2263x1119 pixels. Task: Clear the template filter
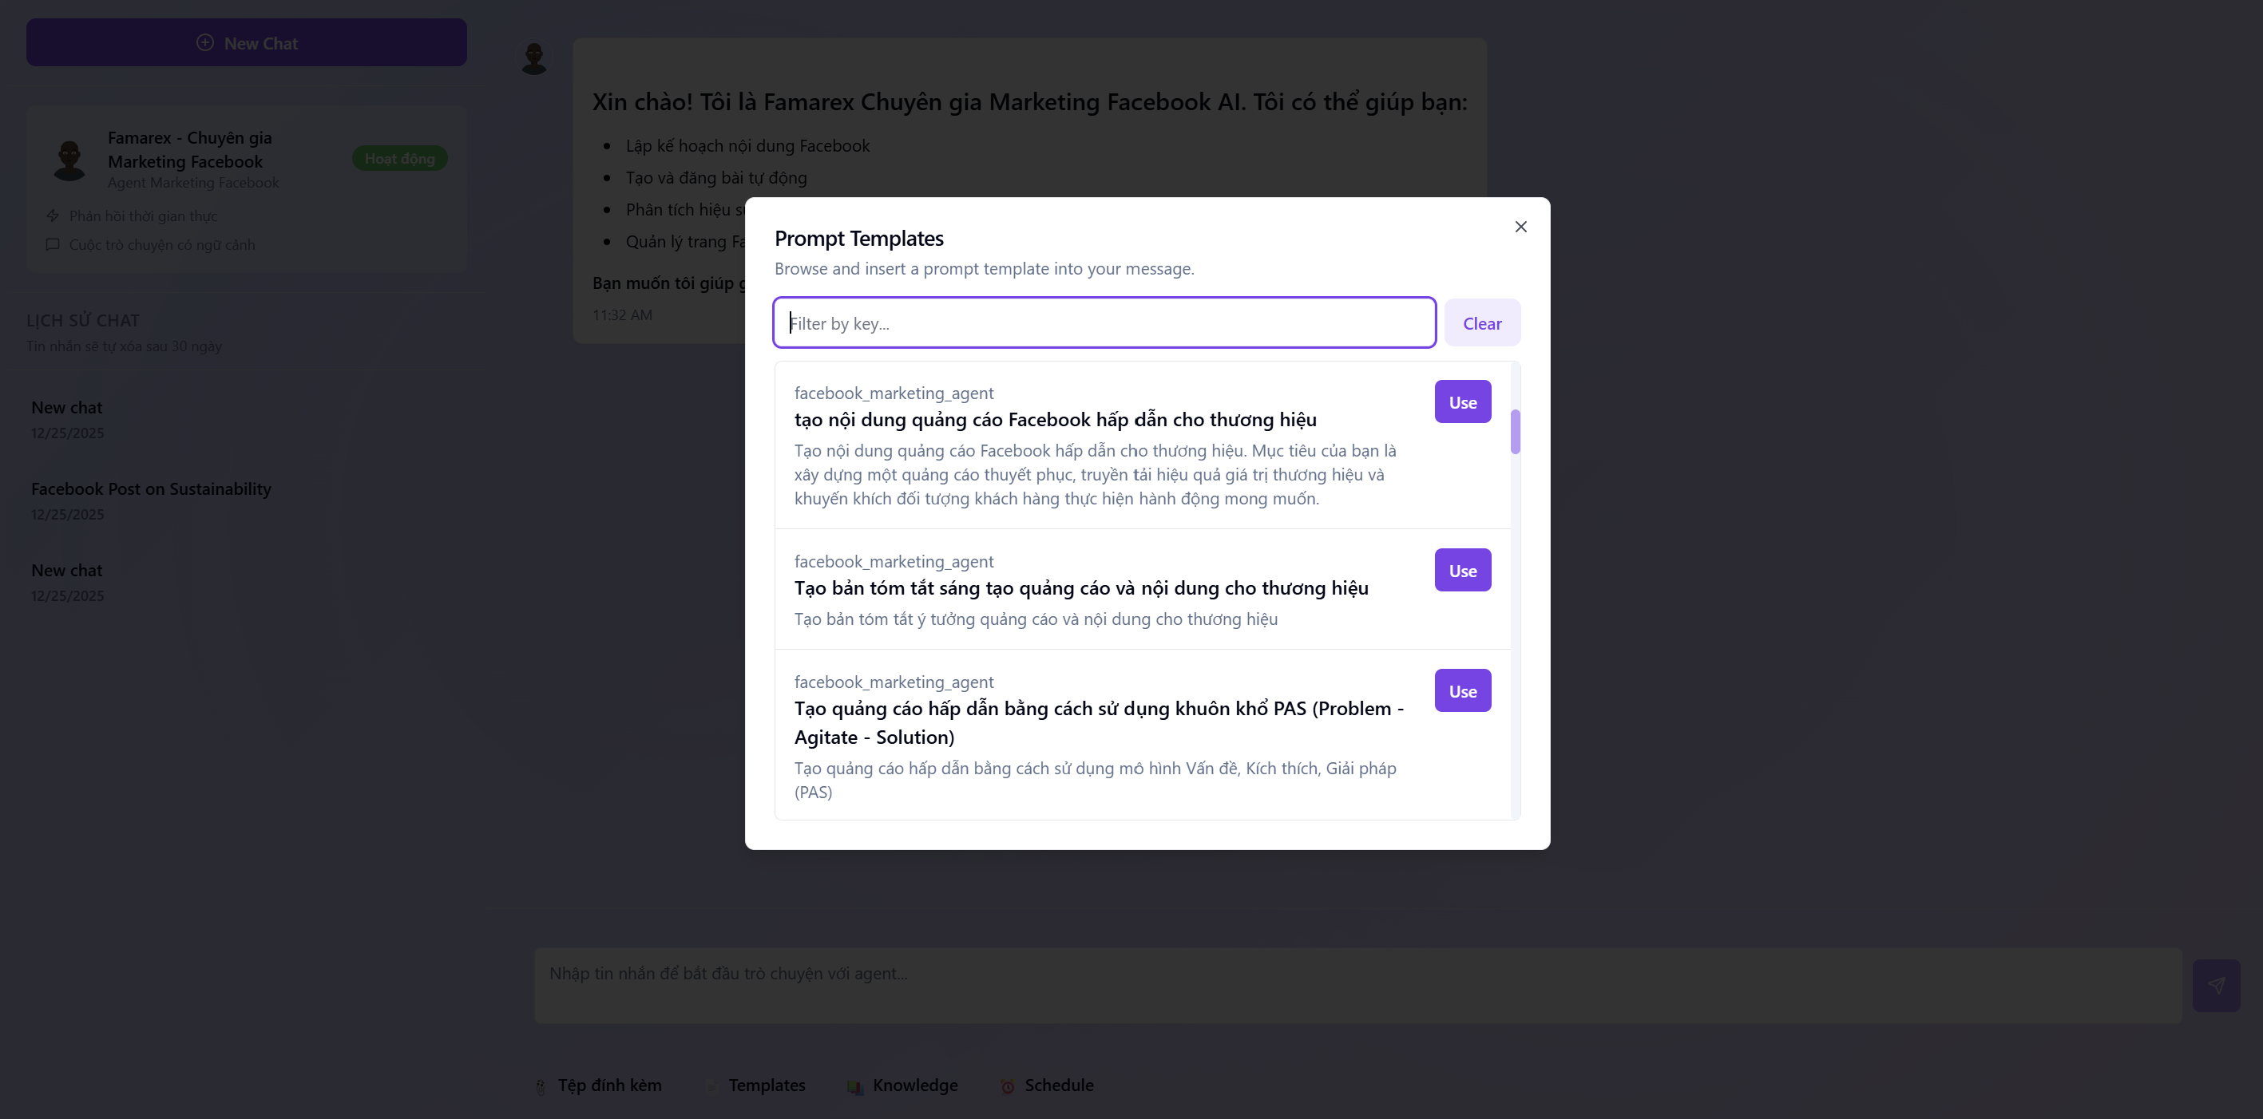click(x=1482, y=322)
